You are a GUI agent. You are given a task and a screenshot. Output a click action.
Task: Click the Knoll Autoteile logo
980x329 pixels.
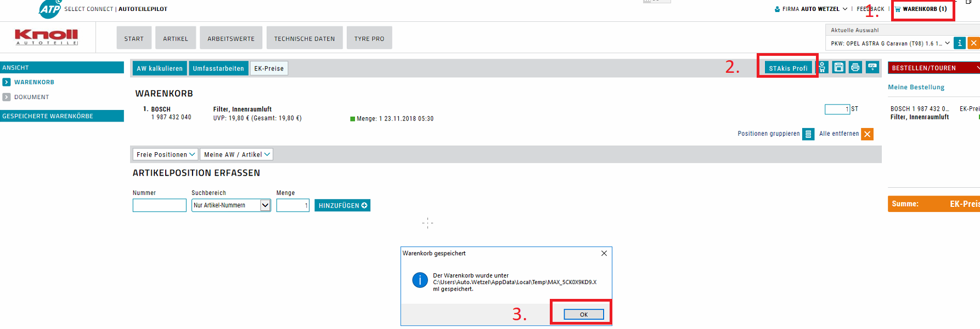click(x=47, y=37)
